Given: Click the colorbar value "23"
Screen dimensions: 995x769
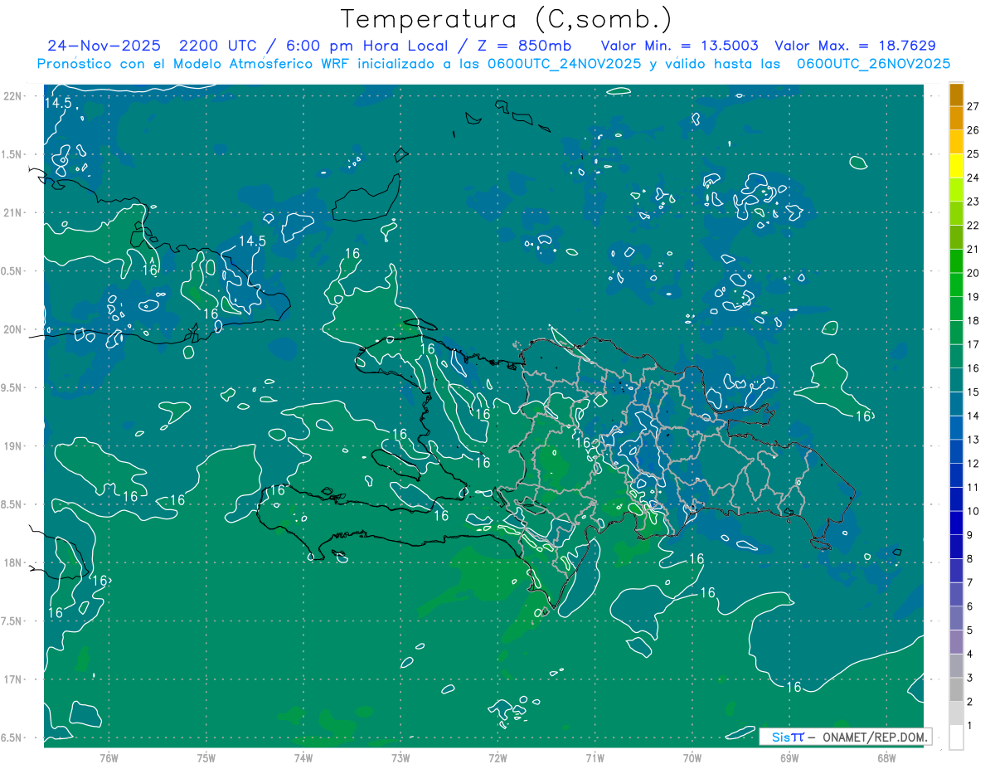Looking at the screenshot, I should coord(973,202).
